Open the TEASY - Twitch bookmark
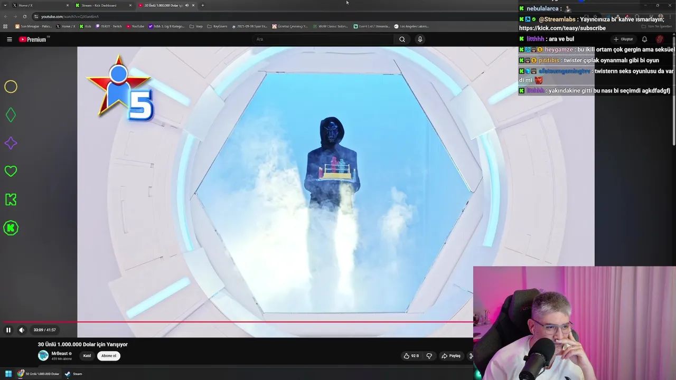Screen dimensions: 676x380 [108, 26]
